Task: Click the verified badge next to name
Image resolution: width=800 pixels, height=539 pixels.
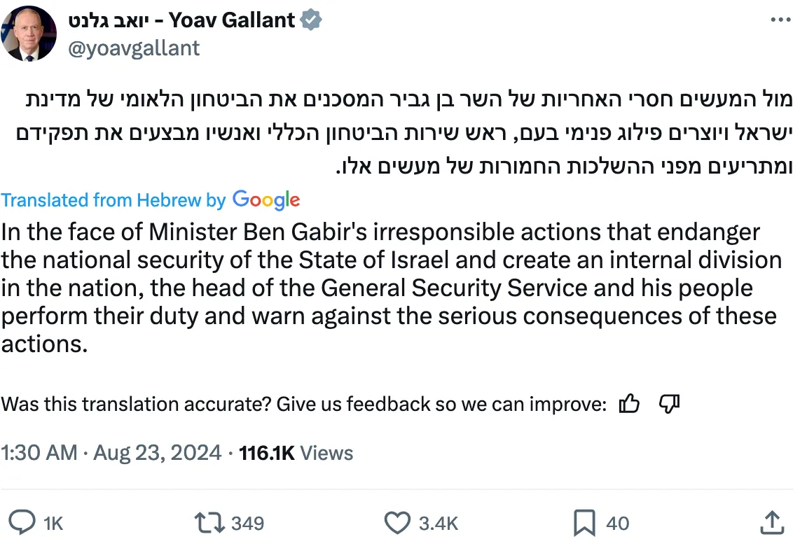Action: (x=311, y=20)
